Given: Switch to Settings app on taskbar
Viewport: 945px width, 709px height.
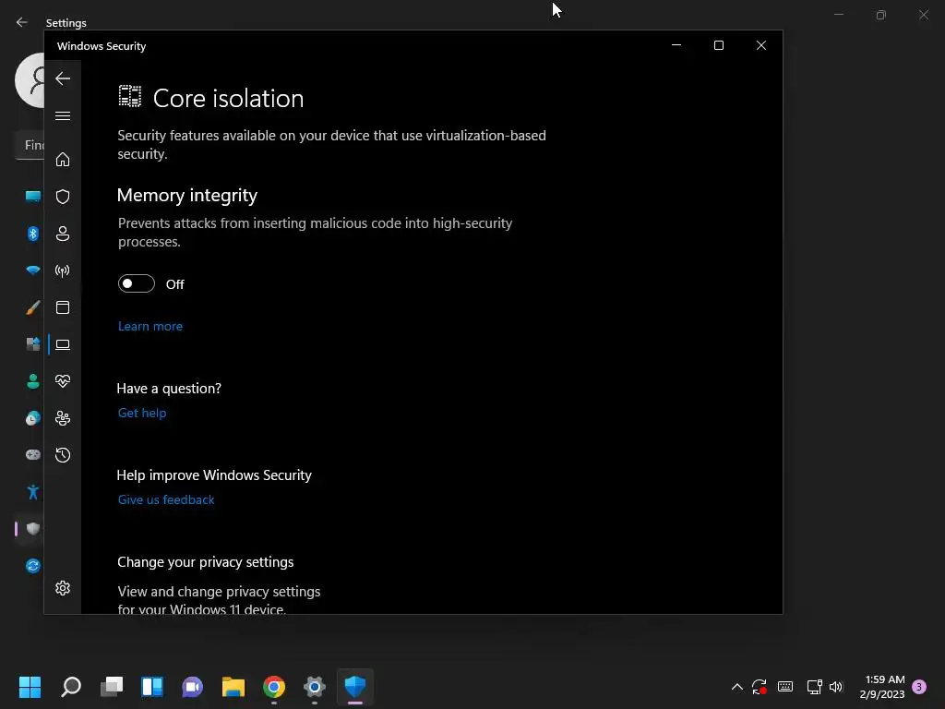Looking at the screenshot, I should (315, 687).
